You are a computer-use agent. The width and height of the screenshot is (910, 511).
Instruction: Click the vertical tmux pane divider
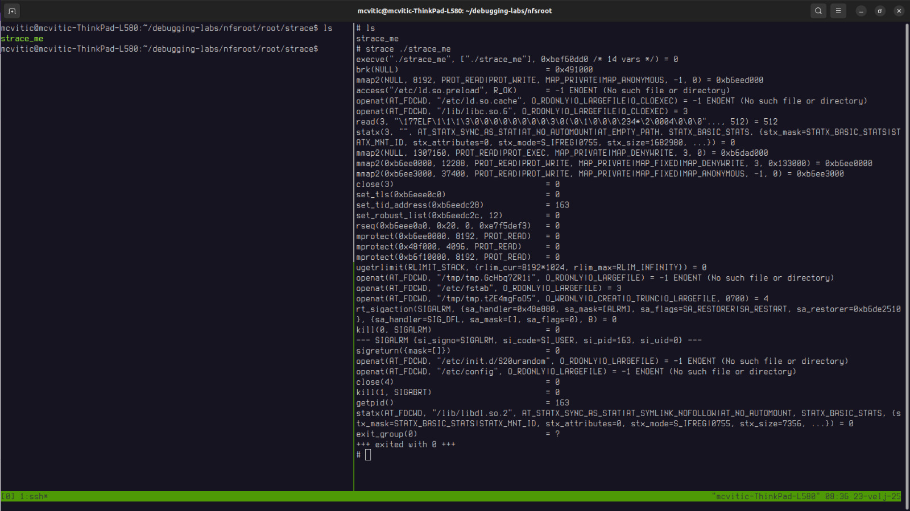tap(354, 256)
